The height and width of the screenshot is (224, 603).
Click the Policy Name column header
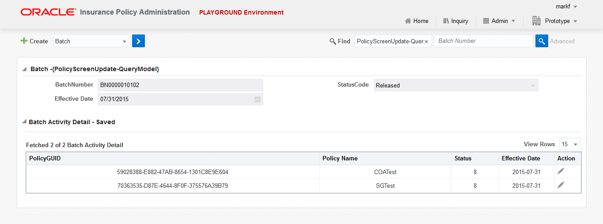[x=386, y=158]
